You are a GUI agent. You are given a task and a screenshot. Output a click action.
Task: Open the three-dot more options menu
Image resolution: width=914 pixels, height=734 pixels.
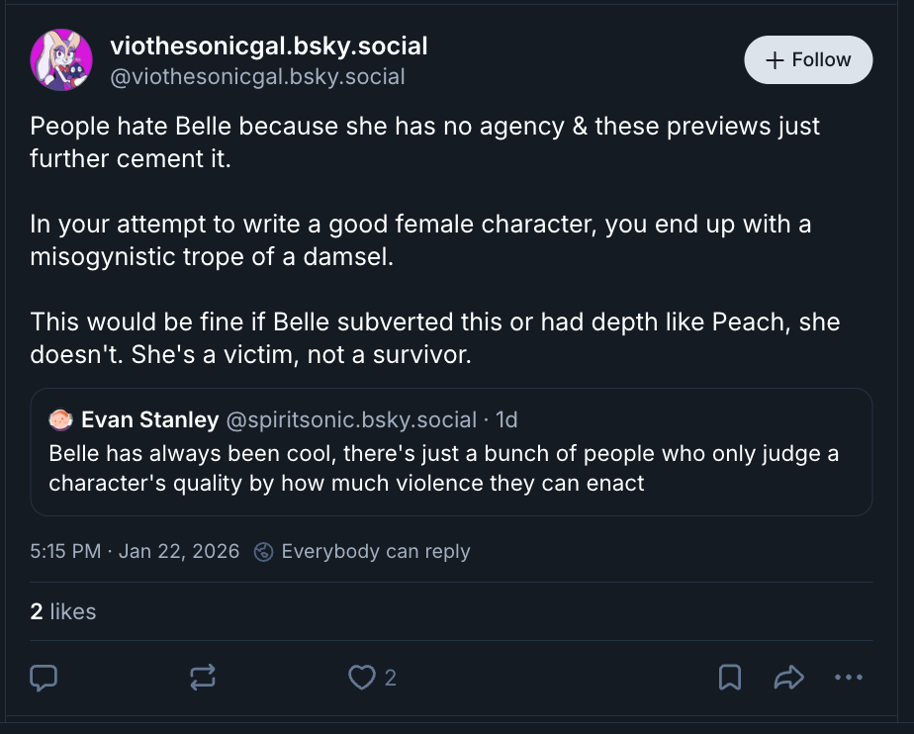pos(849,678)
